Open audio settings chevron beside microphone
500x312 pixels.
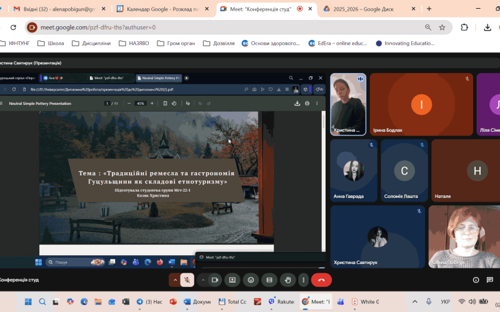click(175, 280)
